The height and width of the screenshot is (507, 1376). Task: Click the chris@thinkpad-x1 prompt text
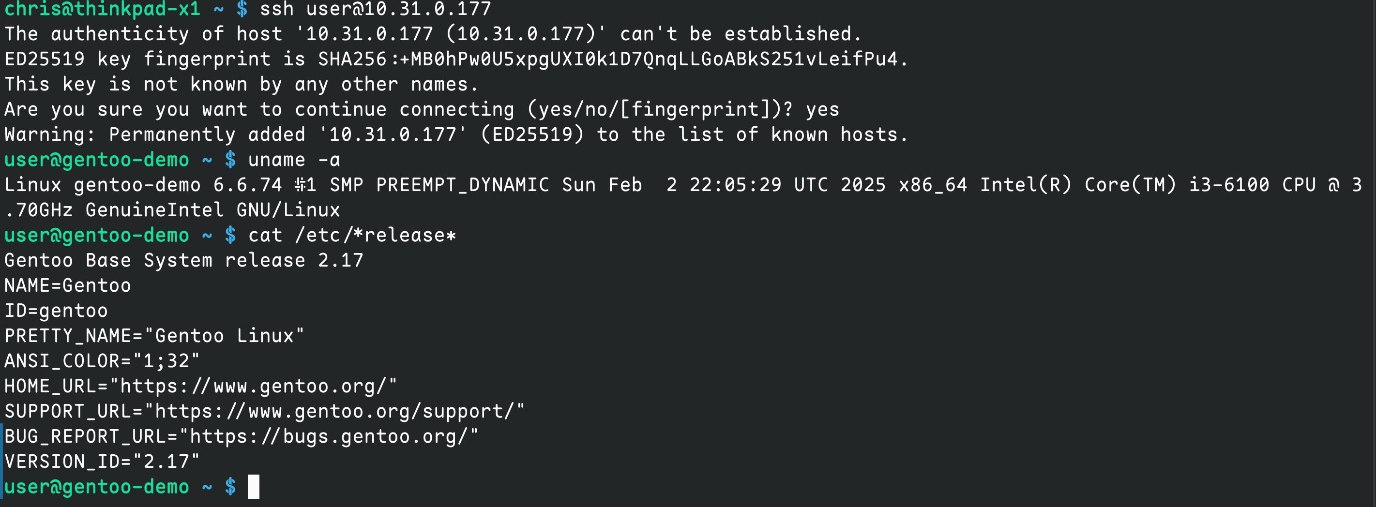click(102, 9)
